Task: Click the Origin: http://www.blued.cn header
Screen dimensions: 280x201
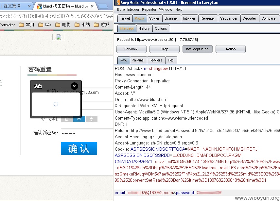Action: pyautogui.click(x=140, y=99)
